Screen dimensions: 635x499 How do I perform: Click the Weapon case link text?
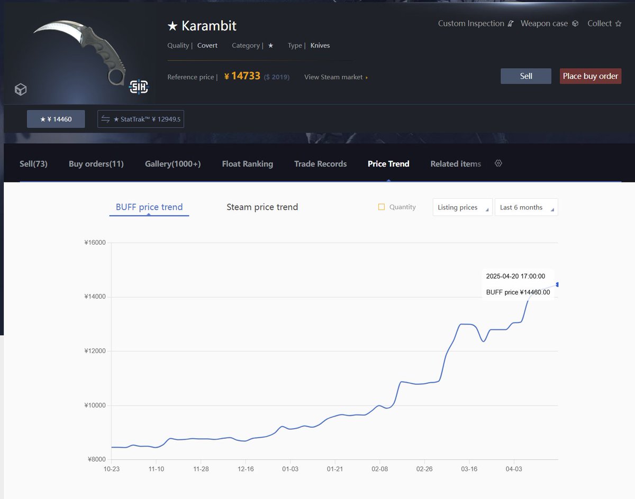[x=544, y=23]
